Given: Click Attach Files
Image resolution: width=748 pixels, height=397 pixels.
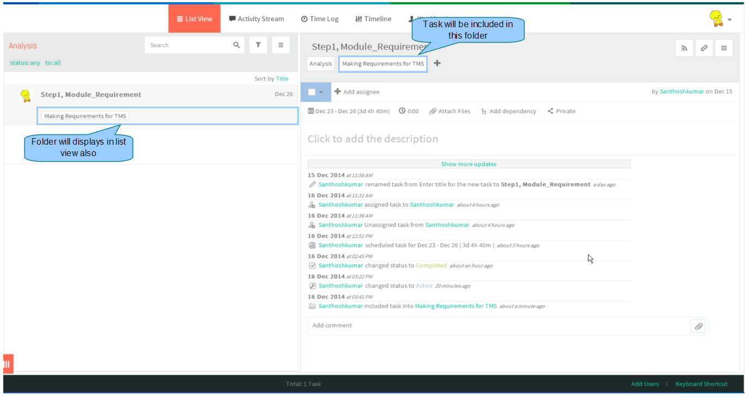Looking at the screenshot, I should click(x=450, y=111).
